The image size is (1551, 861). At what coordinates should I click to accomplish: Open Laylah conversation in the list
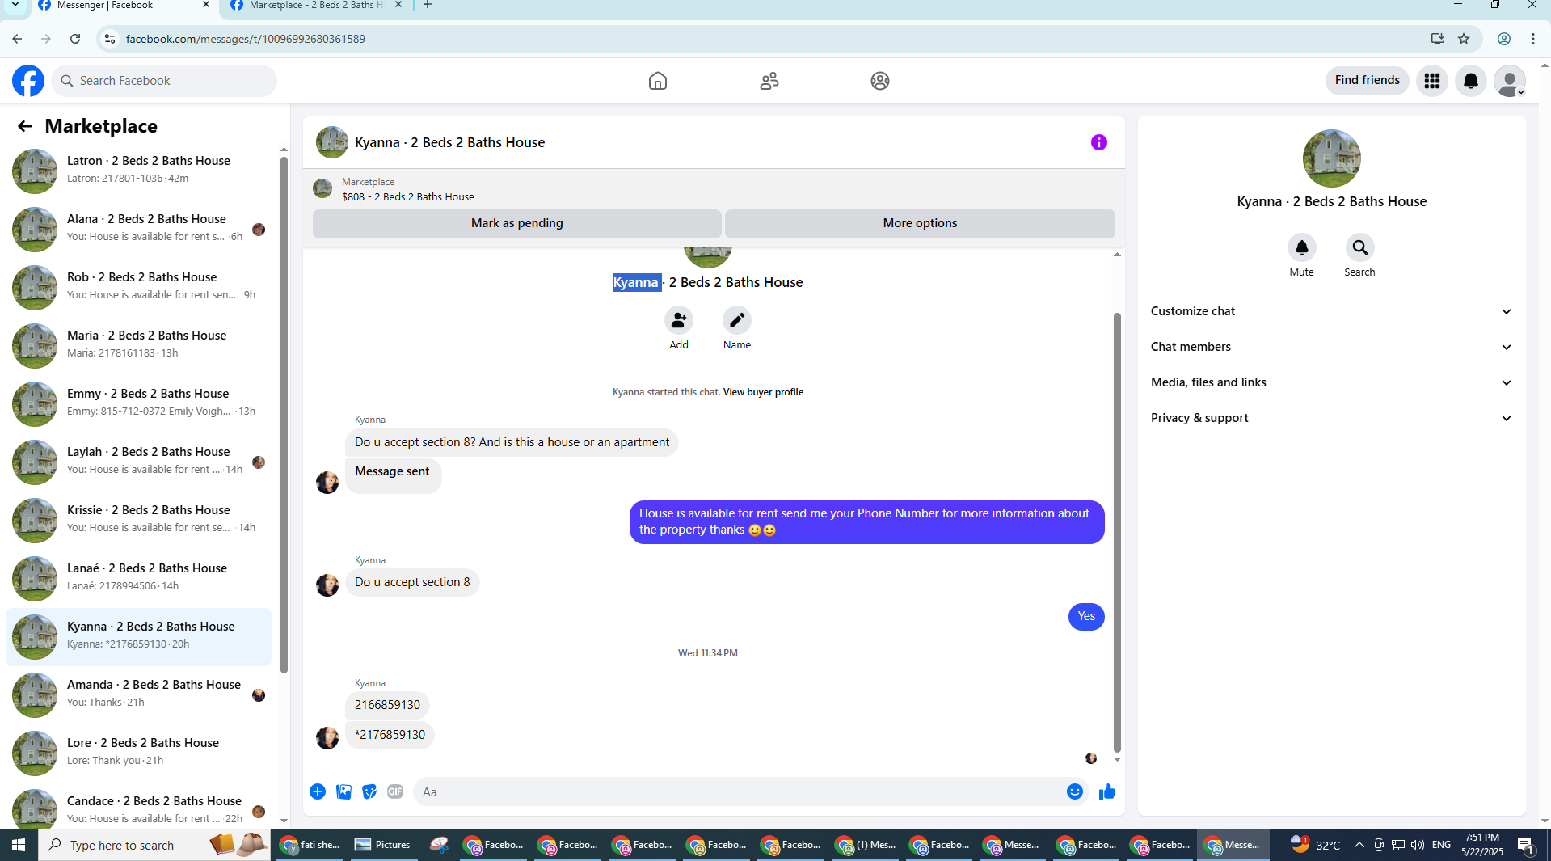(x=139, y=462)
